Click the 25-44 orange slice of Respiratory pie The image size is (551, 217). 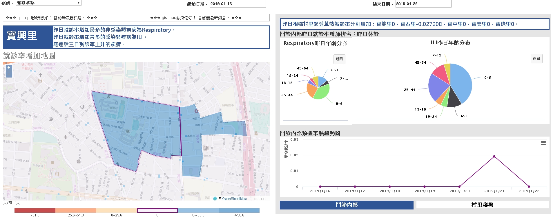[x=311, y=91]
